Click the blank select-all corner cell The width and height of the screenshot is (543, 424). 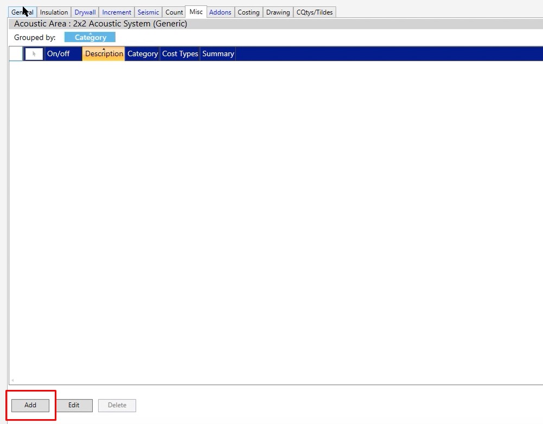16,54
